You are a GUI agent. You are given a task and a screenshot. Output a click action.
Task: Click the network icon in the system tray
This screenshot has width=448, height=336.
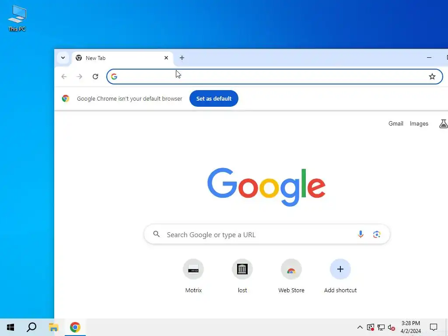381,327
